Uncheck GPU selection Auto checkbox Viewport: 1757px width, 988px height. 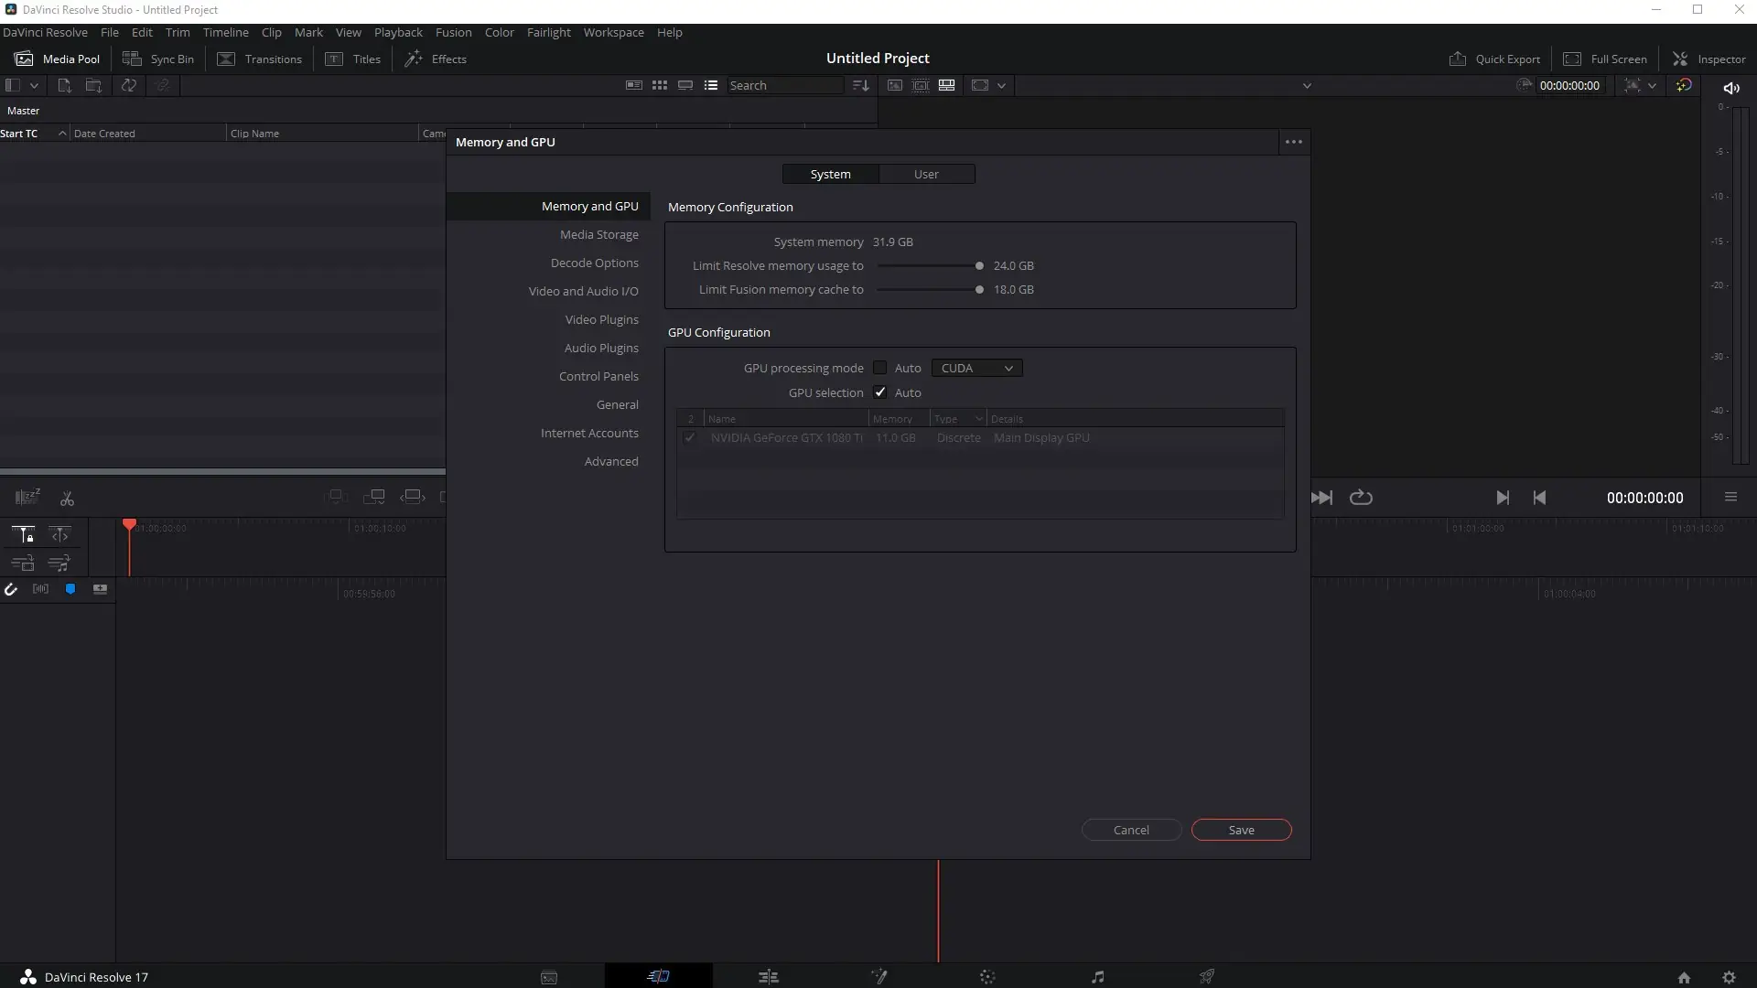(880, 392)
